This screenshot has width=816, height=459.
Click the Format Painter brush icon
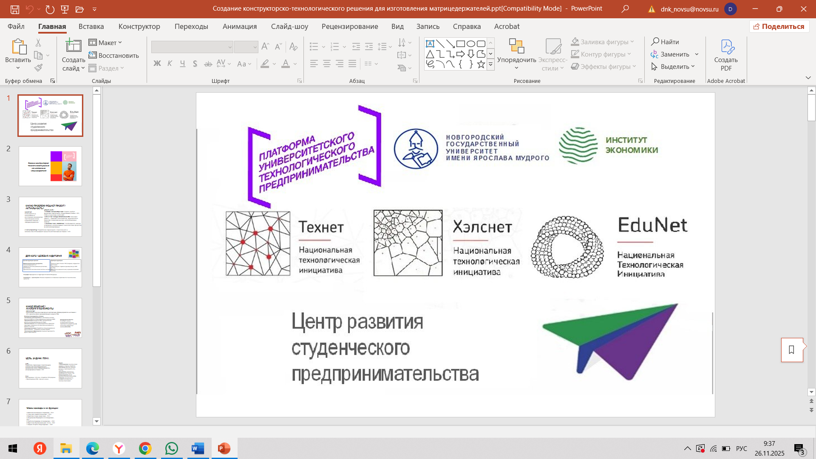[x=39, y=68]
